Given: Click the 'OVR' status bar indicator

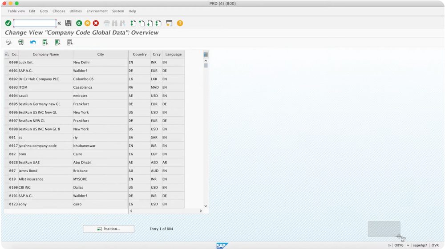Looking at the screenshot, I should (x=435, y=245).
